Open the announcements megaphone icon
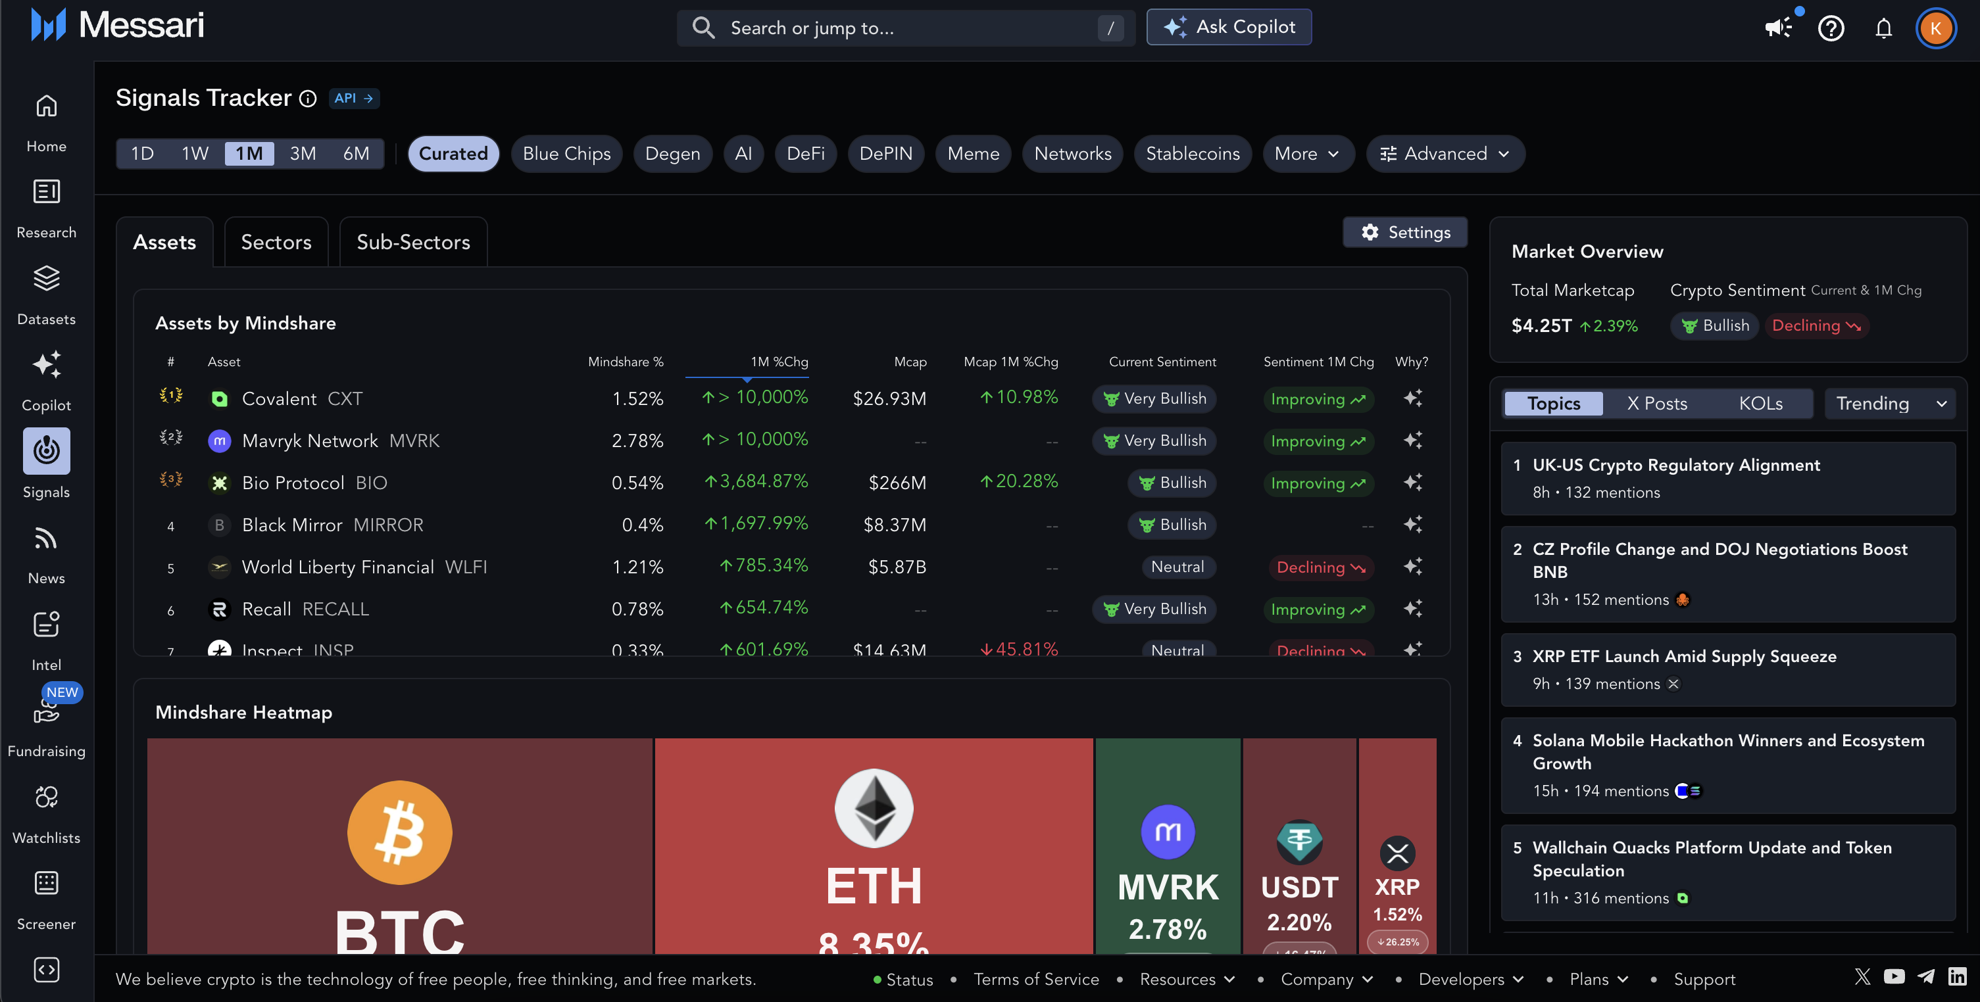The image size is (1980, 1002). tap(1777, 28)
